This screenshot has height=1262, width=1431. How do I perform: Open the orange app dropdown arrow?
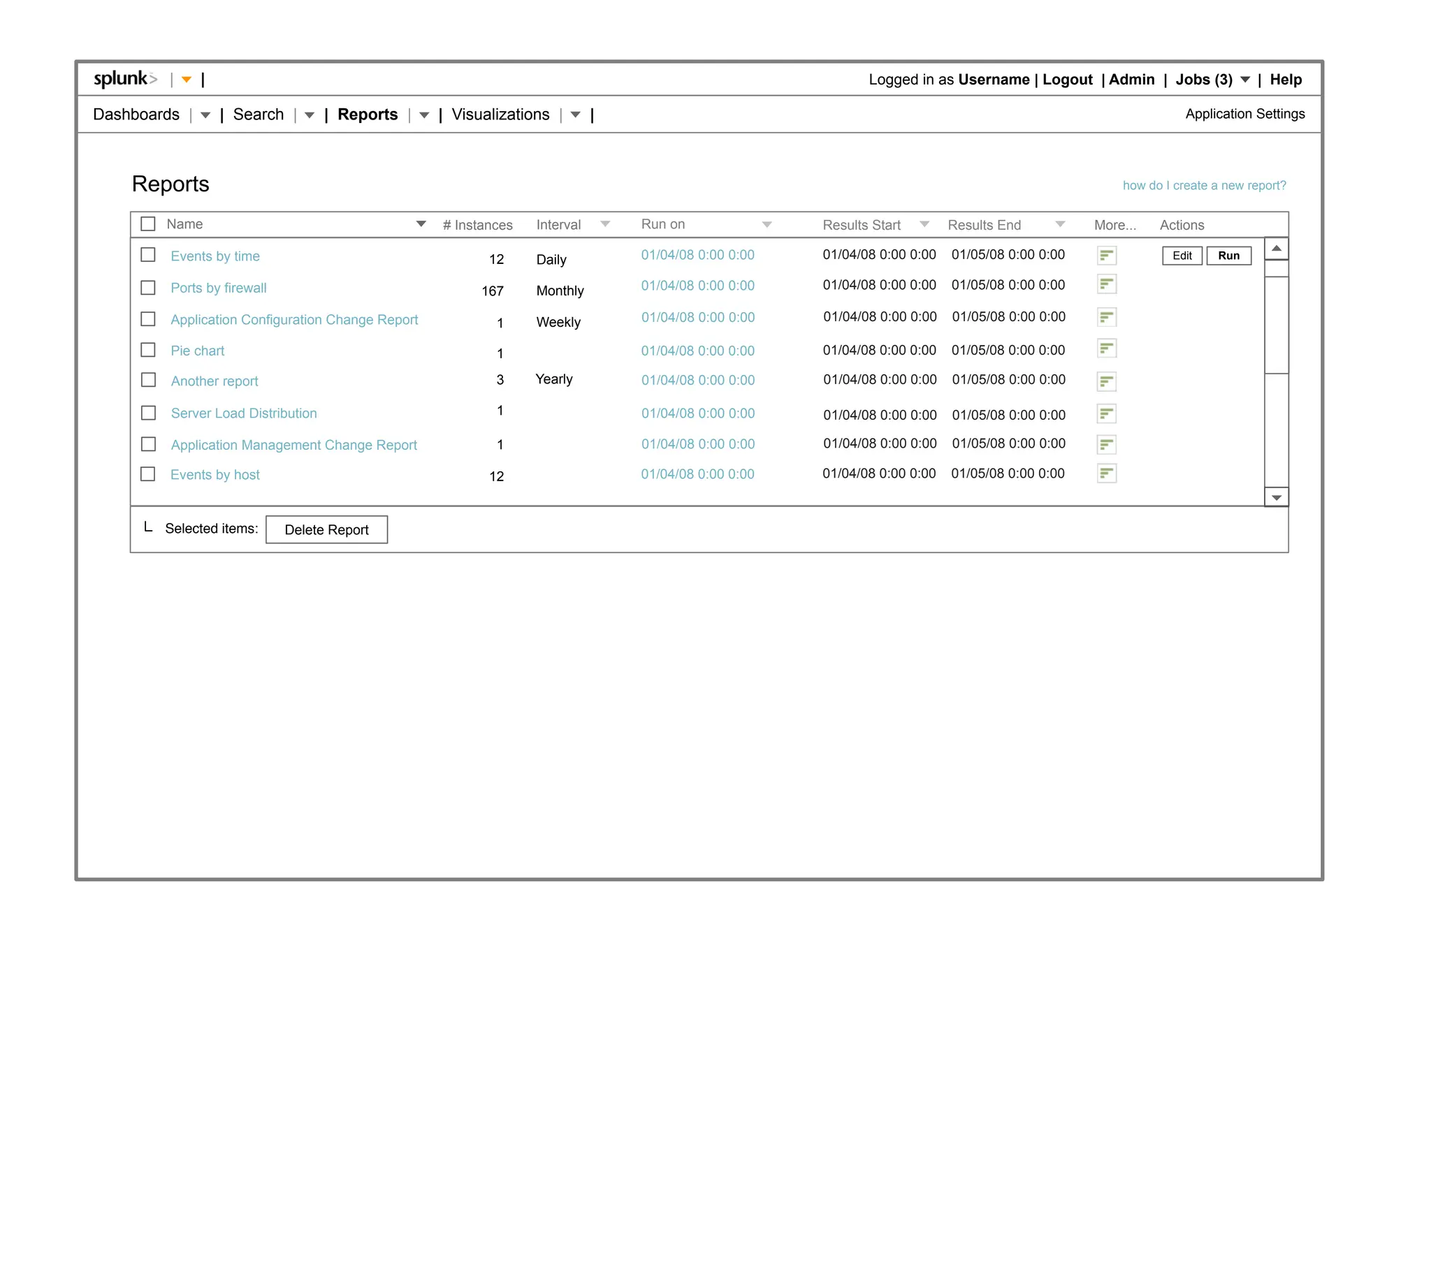(187, 80)
